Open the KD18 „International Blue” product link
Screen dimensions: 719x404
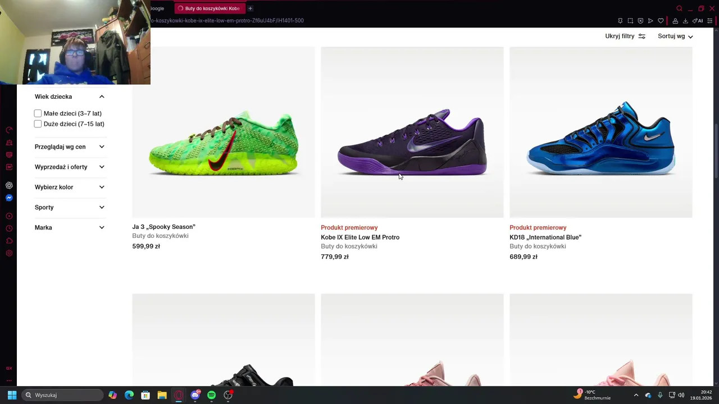click(x=545, y=237)
